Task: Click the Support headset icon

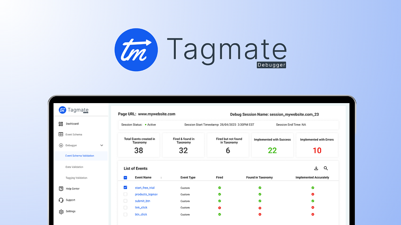Action: (x=61, y=199)
